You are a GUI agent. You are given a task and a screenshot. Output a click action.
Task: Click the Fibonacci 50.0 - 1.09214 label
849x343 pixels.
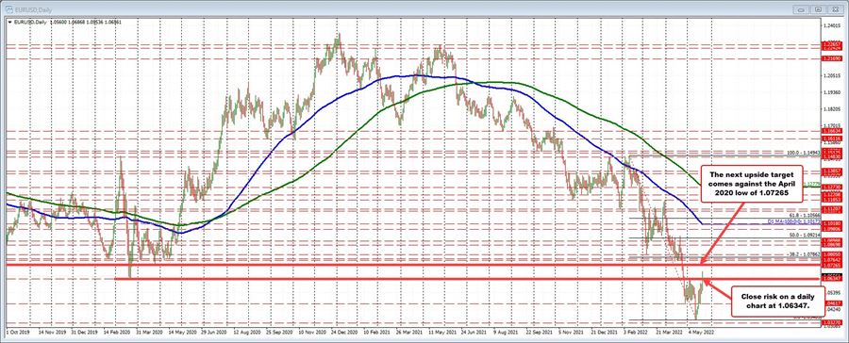click(806, 236)
